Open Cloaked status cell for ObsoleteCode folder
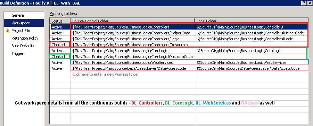The image size is (313, 126). coord(60,57)
